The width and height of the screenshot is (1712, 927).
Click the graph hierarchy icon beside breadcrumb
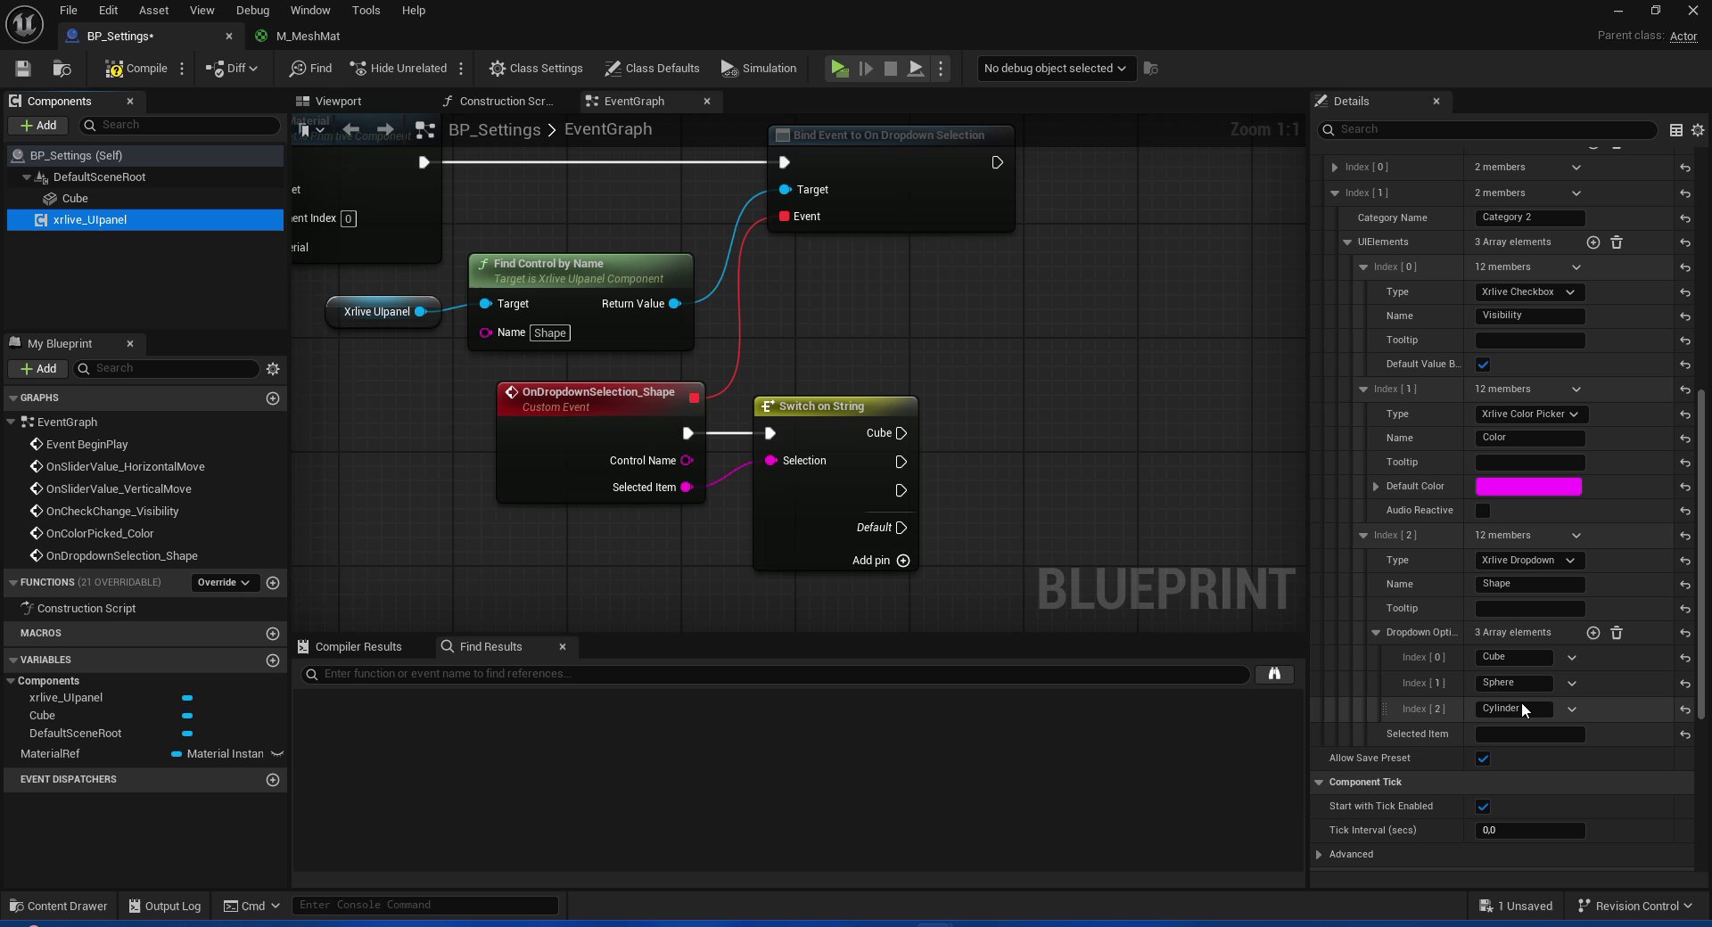click(x=425, y=130)
